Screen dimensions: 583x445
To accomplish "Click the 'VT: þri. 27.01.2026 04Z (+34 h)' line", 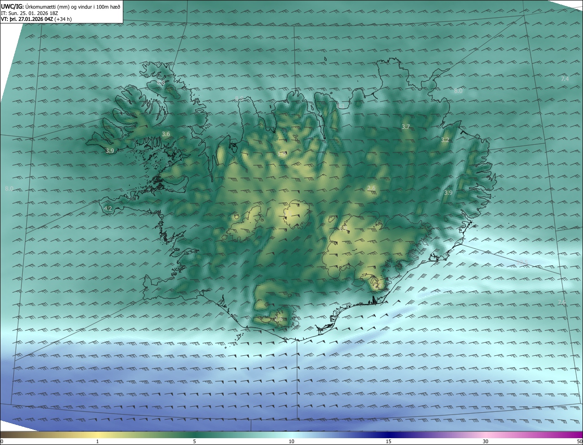I will click(x=36, y=19).
